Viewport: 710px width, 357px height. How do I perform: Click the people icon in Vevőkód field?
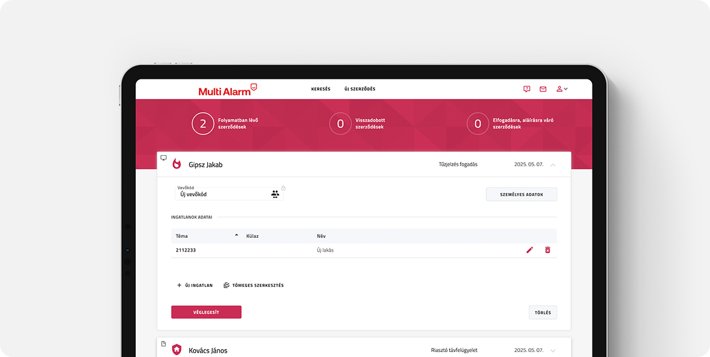[x=275, y=194]
